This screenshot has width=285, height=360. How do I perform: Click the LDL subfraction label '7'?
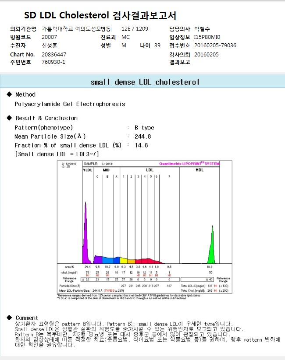(x=169, y=177)
